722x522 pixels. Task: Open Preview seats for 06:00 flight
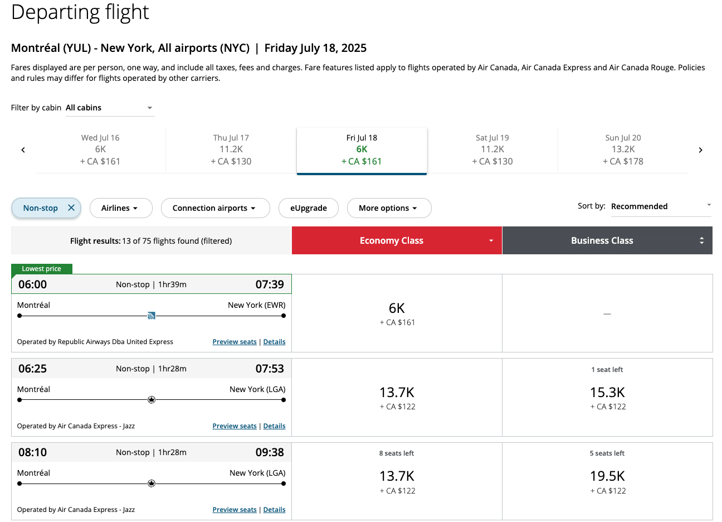(235, 342)
